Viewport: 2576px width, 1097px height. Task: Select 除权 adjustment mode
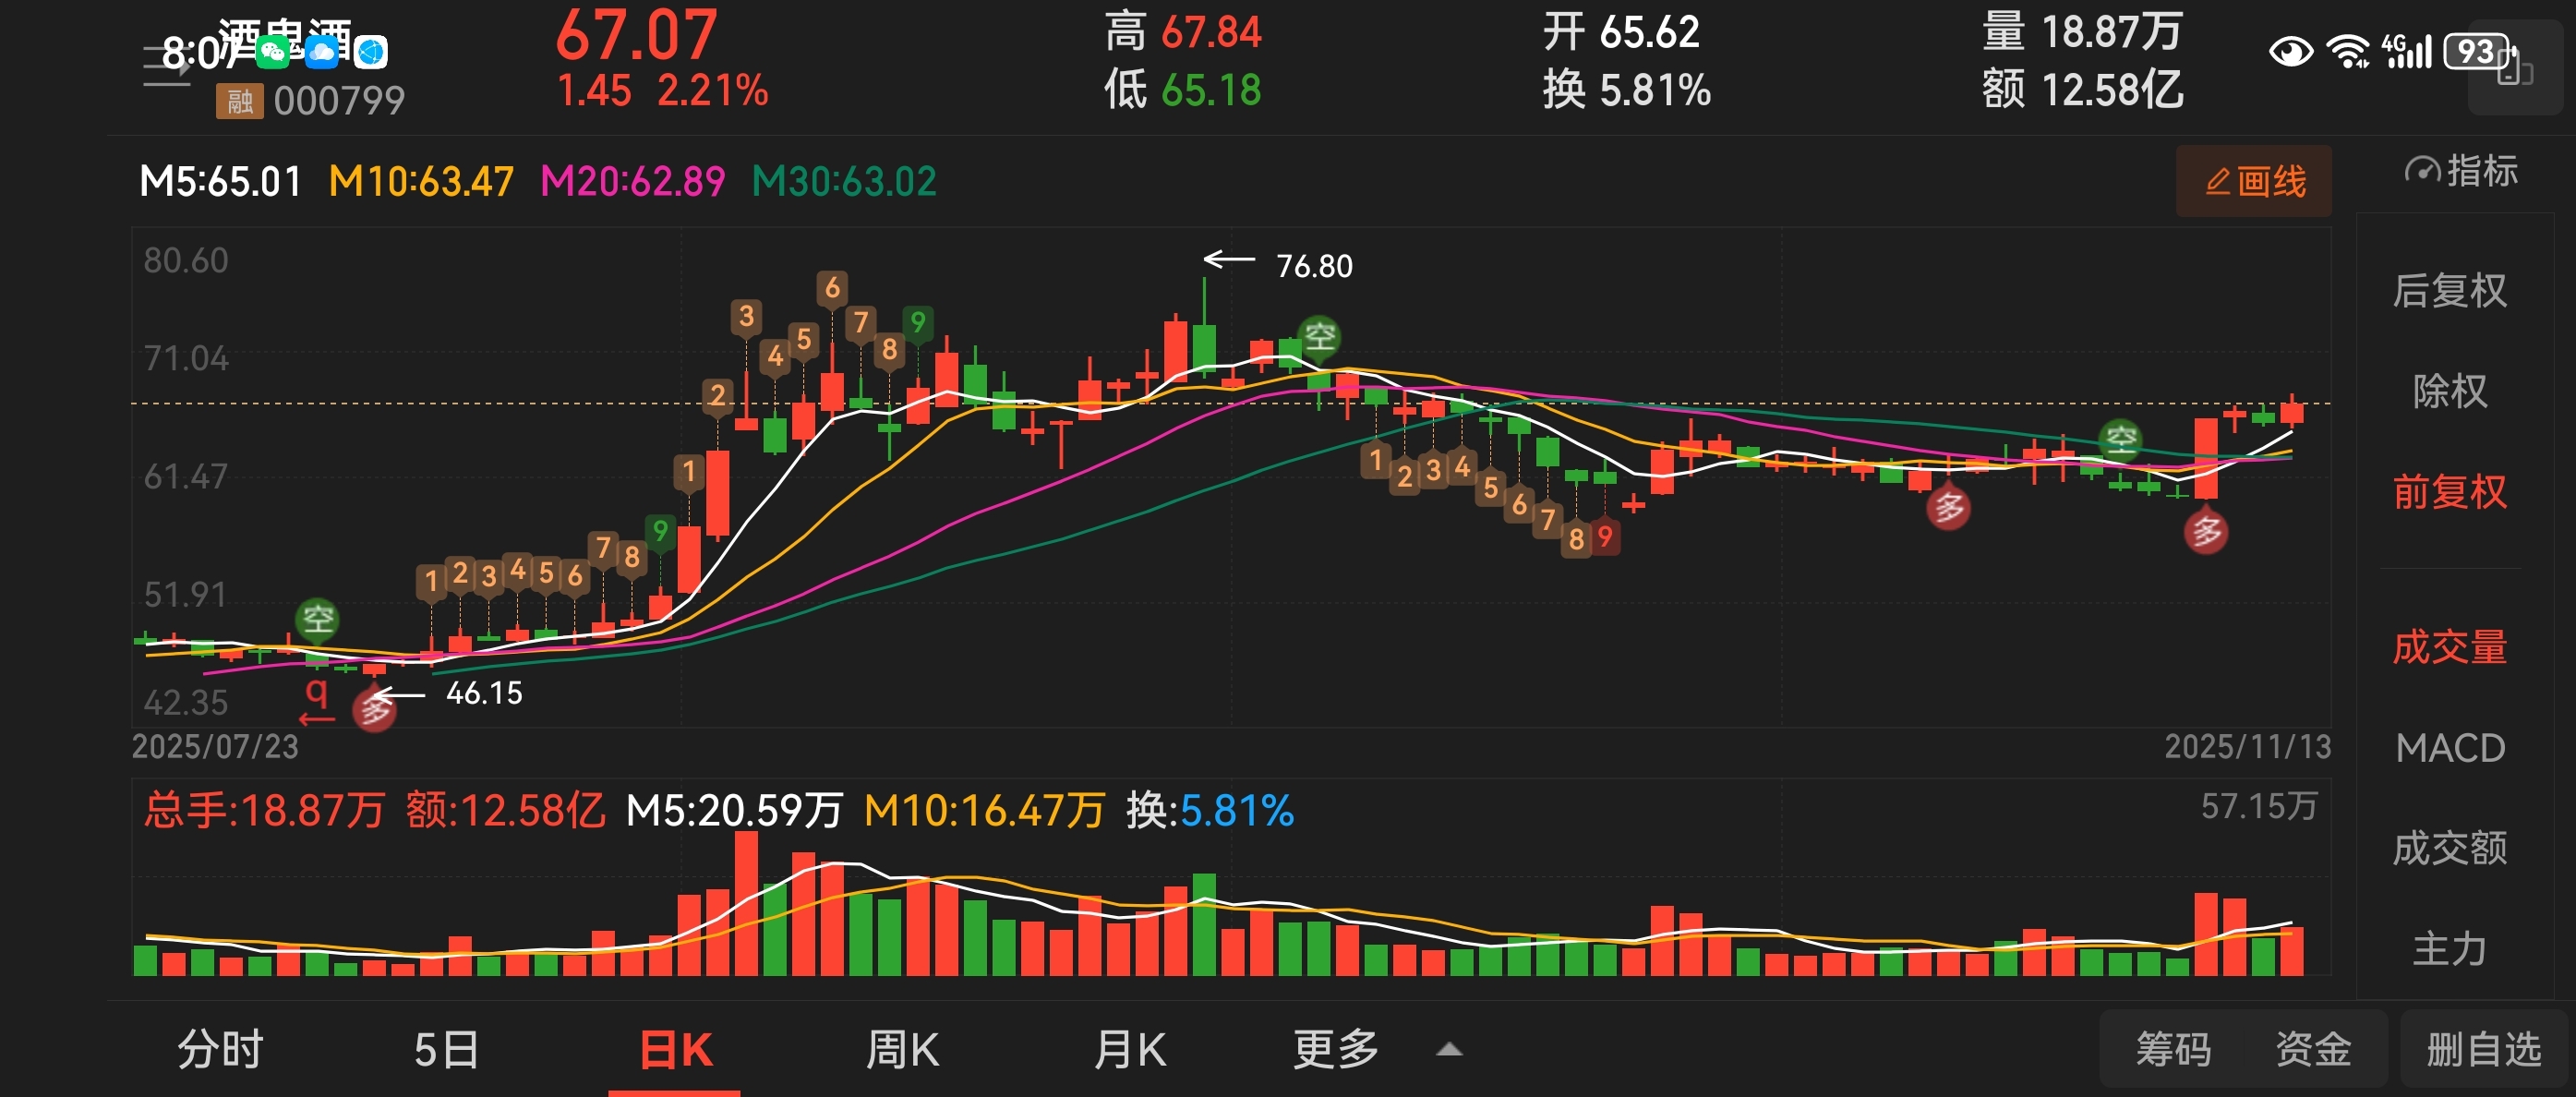[2449, 391]
